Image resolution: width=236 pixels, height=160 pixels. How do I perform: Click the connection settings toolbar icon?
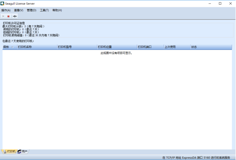pyautogui.click(x=14, y=16)
